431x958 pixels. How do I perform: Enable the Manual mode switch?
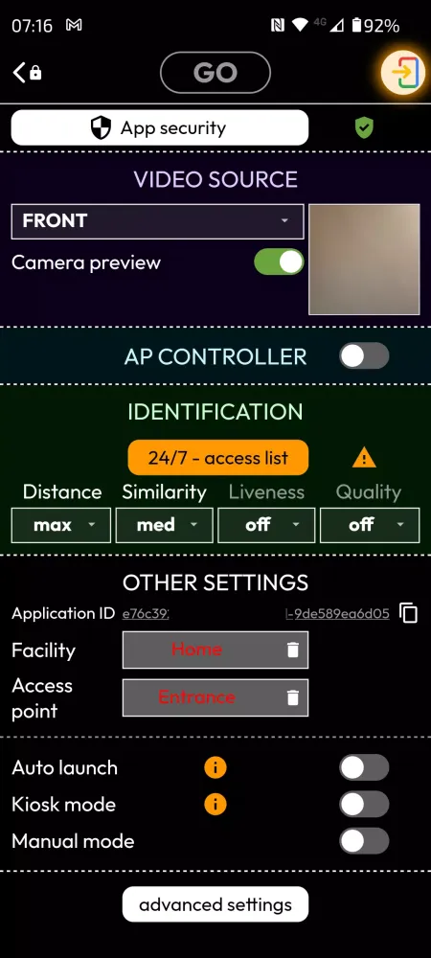coord(364,841)
